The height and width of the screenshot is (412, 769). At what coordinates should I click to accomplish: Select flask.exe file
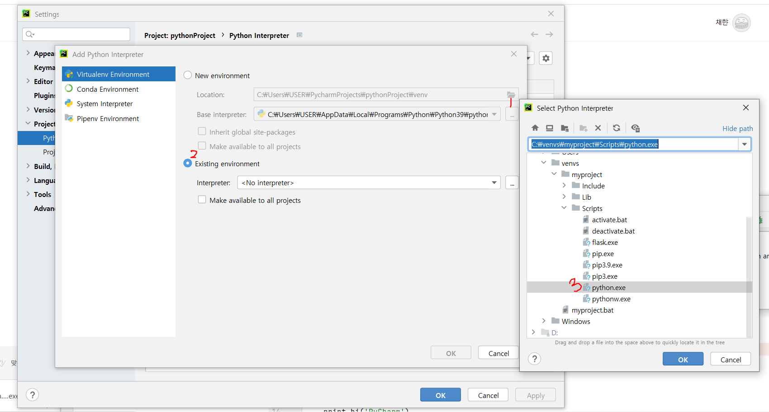coord(604,242)
